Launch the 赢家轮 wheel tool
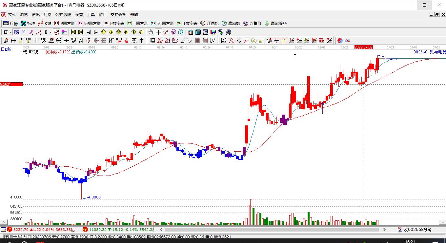 point(231,23)
